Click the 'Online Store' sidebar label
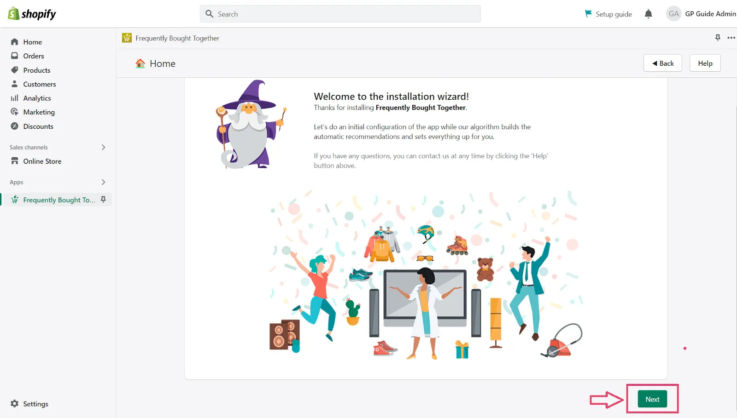This screenshot has width=737, height=418. [x=42, y=161]
